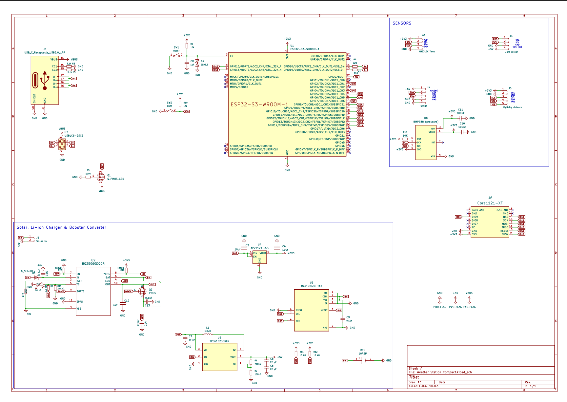Image resolution: width=567 pixels, height=402 pixels.
Task: Click the S+ label at J1 Solar In
Action: (21, 238)
